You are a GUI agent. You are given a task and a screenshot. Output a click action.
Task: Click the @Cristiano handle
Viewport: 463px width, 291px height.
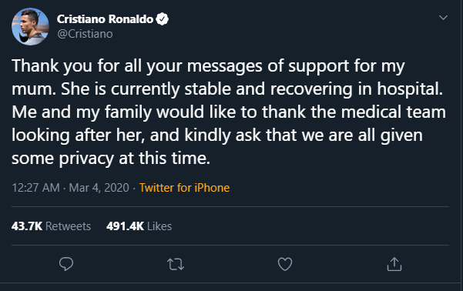click(x=85, y=34)
